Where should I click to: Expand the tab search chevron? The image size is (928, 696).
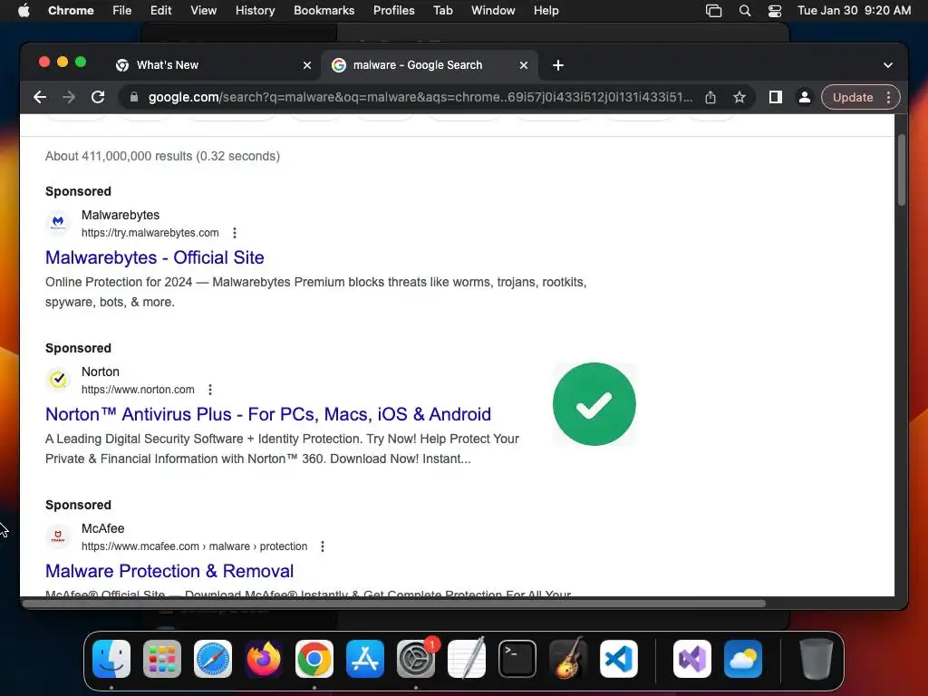coord(888,65)
